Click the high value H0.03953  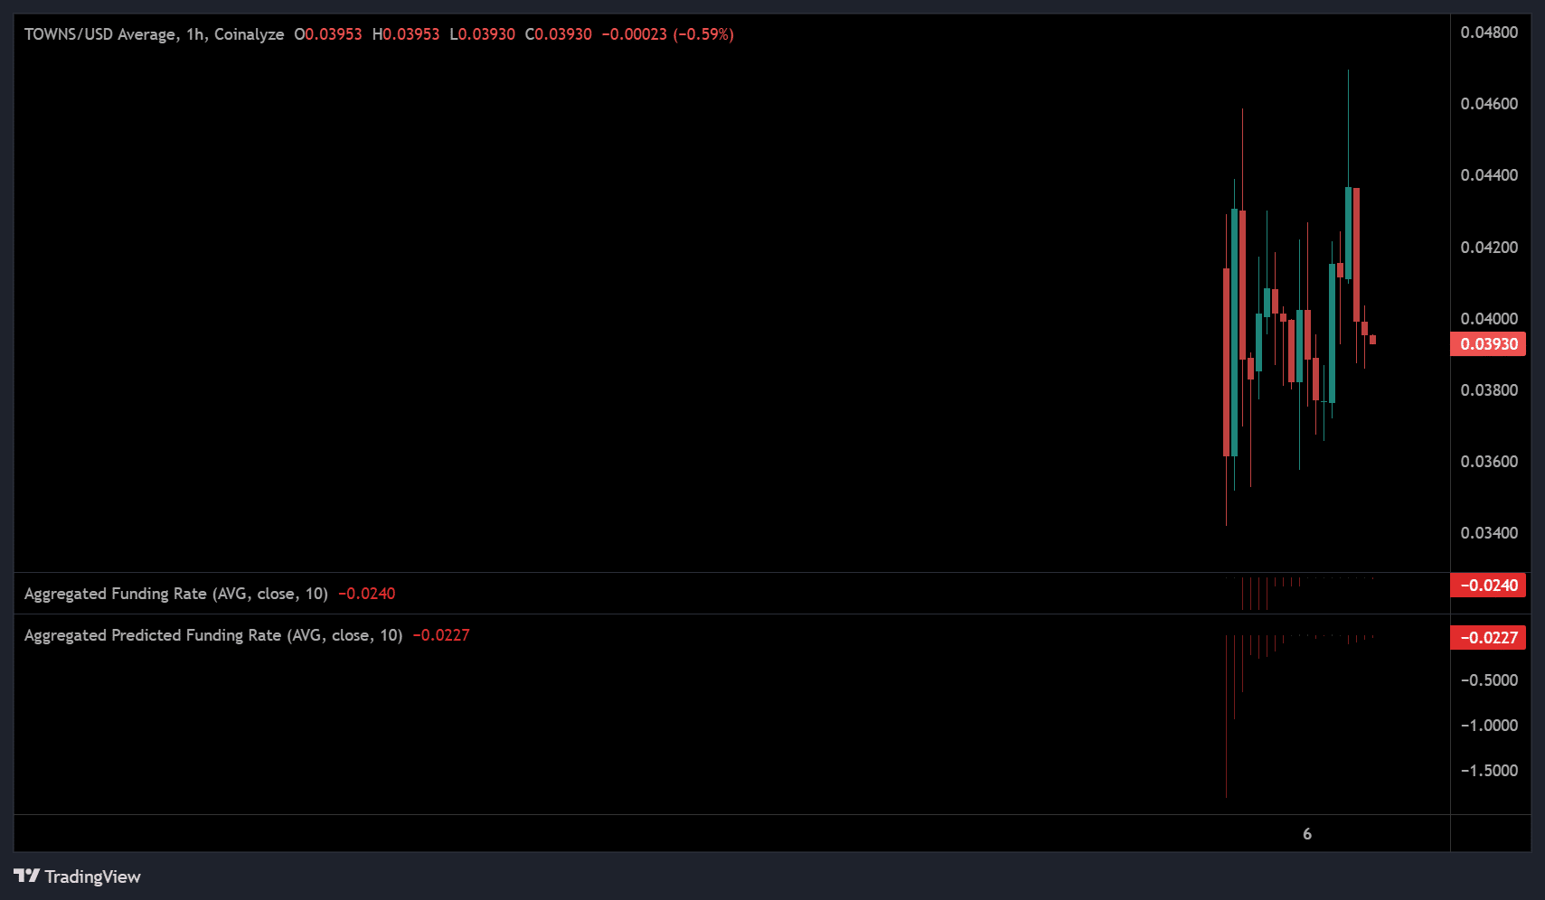click(x=406, y=34)
